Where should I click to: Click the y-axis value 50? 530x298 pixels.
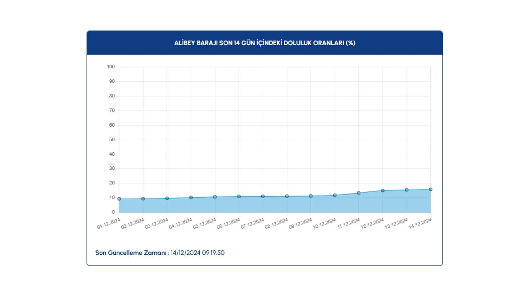click(x=112, y=140)
